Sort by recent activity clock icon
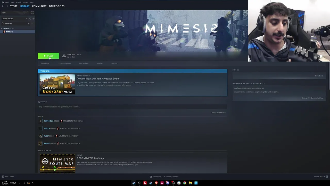Screen dimensions: 330x186 click(30, 19)
